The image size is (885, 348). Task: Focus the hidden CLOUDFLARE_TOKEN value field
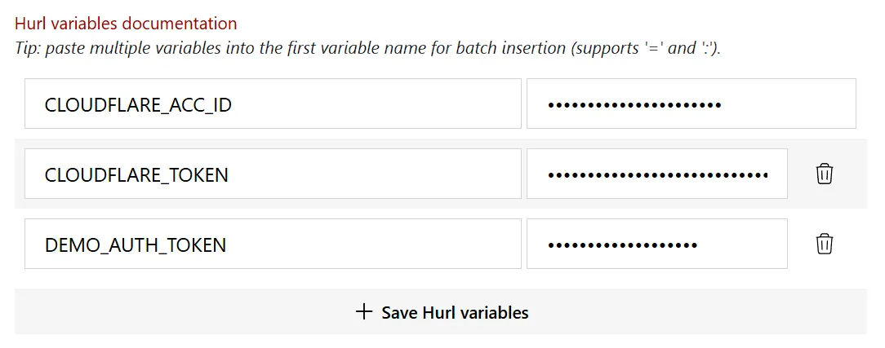657,174
